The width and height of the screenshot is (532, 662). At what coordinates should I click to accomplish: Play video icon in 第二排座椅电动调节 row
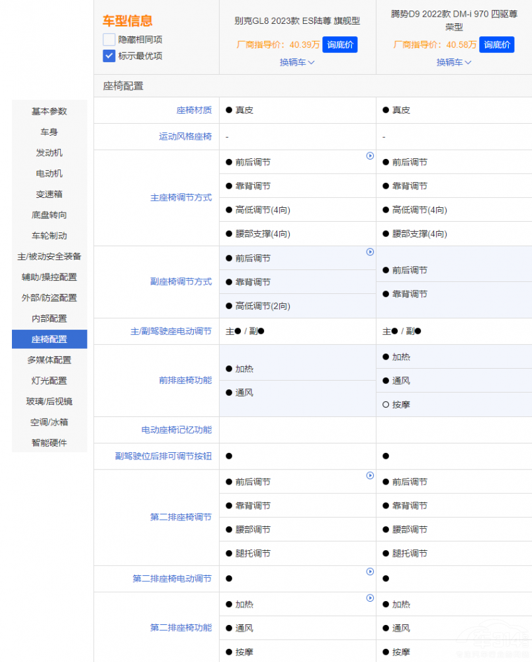[370, 572]
